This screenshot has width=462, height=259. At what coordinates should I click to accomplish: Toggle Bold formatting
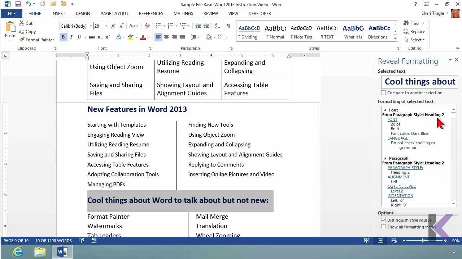point(63,37)
